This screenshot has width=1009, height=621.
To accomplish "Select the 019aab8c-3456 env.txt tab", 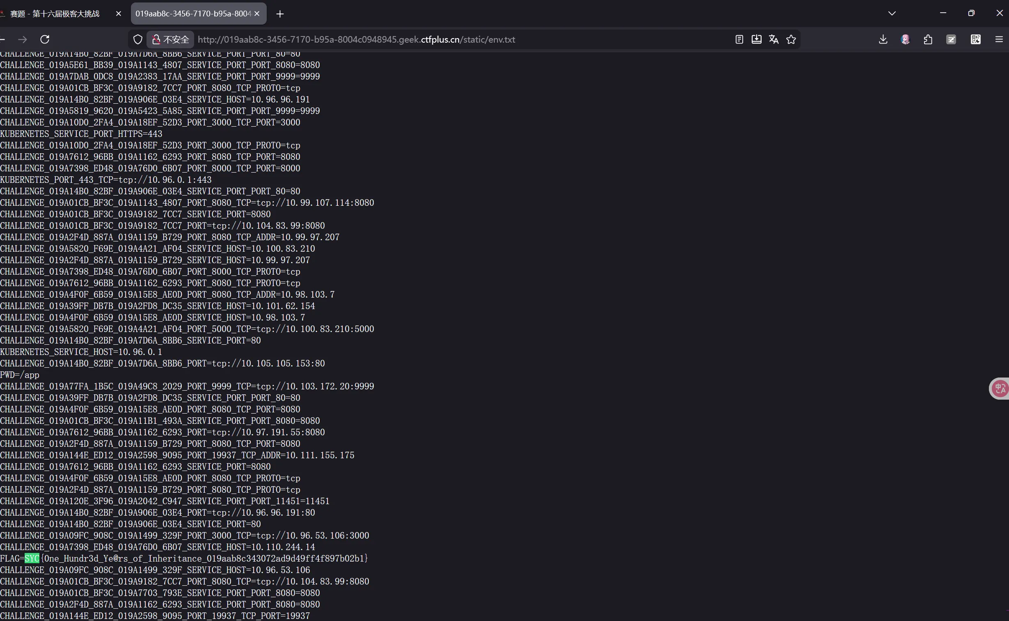I will pyautogui.click(x=192, y=14).
